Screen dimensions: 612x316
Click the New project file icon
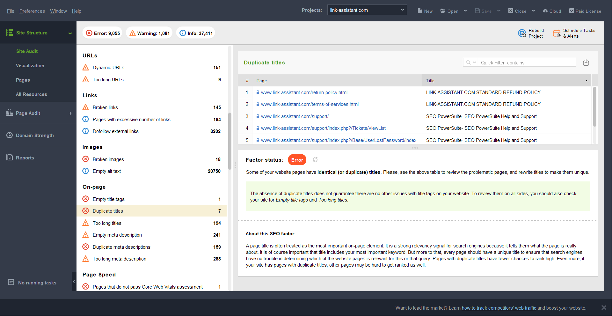[420, 11]
